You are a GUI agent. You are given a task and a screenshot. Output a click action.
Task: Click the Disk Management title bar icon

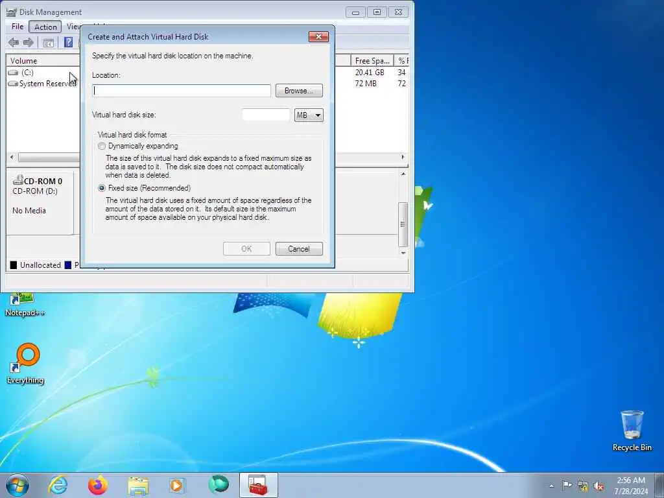coord(12,12)
